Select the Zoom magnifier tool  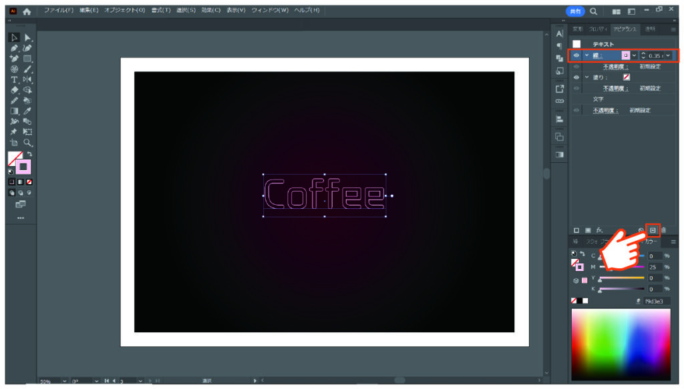click(x=27, y=142)
